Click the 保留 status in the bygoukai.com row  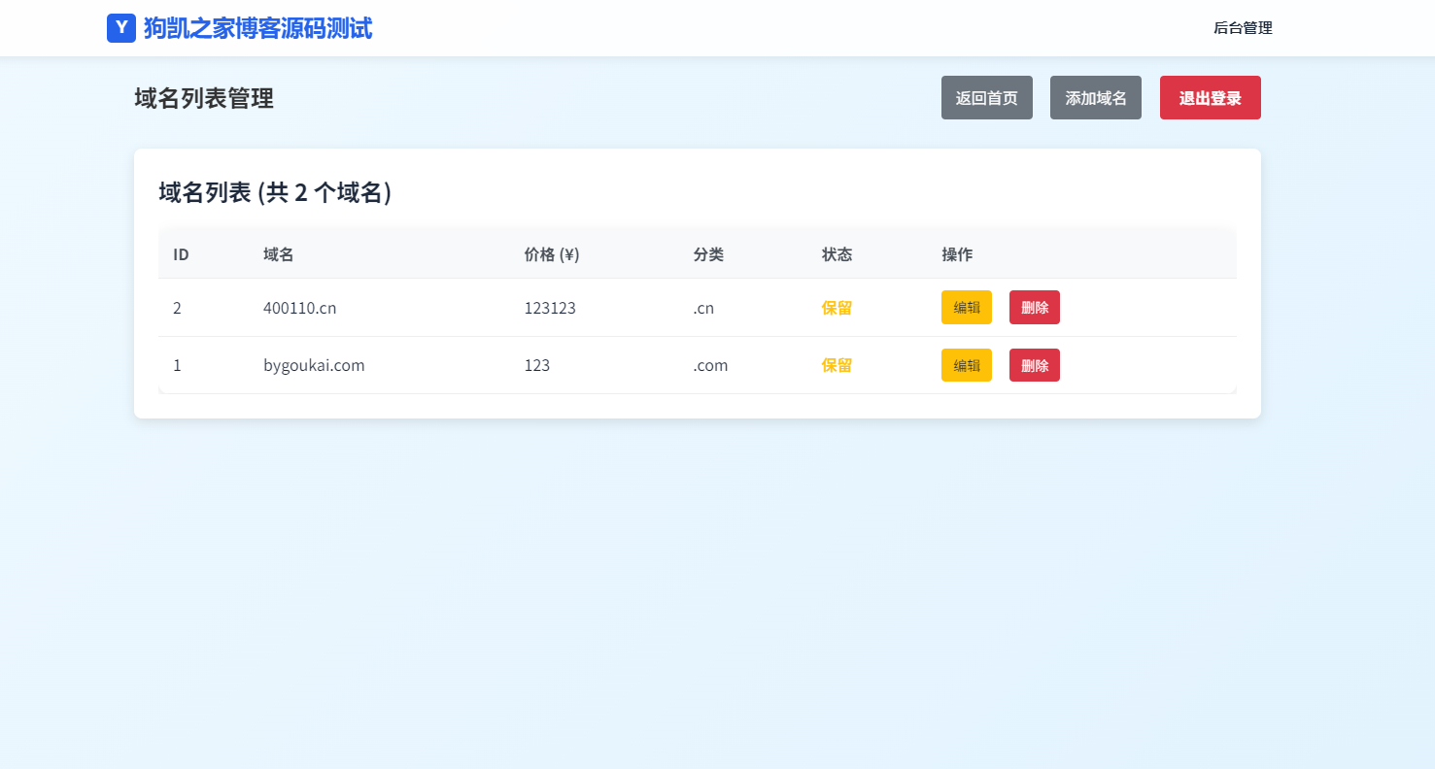point(837,365)
